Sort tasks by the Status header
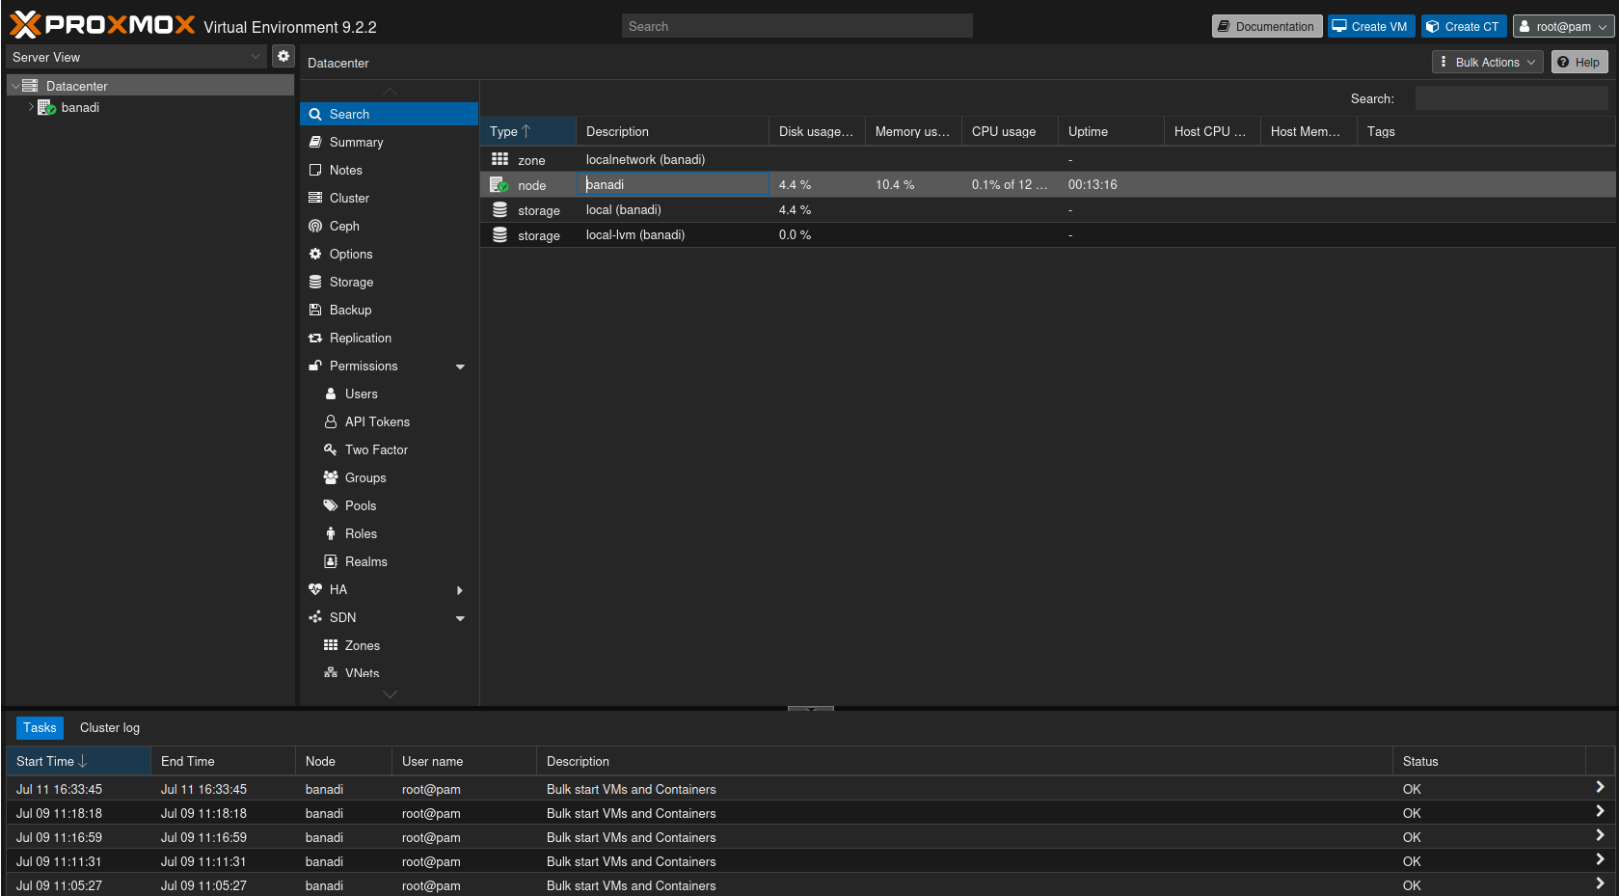 [1489, 761]
